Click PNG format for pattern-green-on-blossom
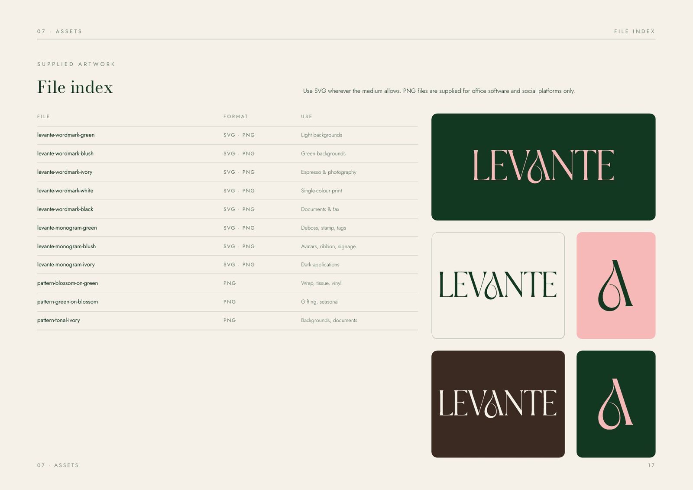This screenshot has width=693, height=490. [230, 302]
